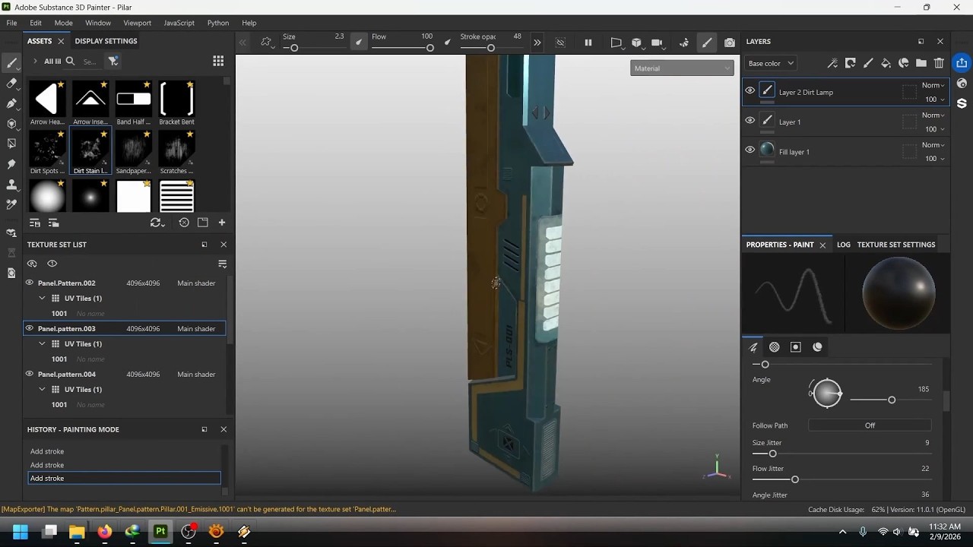Select the Material picker eyedropper
Image resolution: width=973 pixels, height=547 pixels.
[11, 204]
